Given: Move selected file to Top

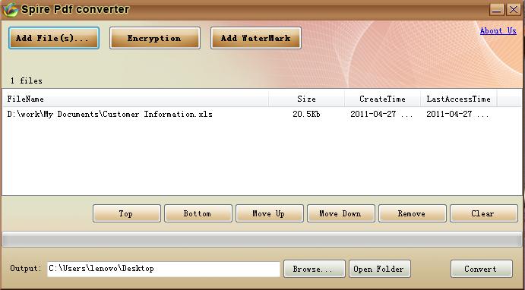Looking at the screenshot, I should tap(127, 213).
